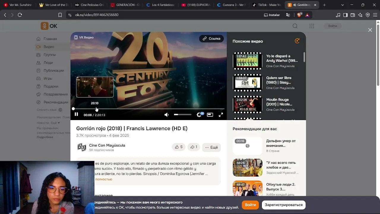Open Cine Con Mayúscula channel avatar
This screenshot has width=380, height=214.
click(82, 147)
